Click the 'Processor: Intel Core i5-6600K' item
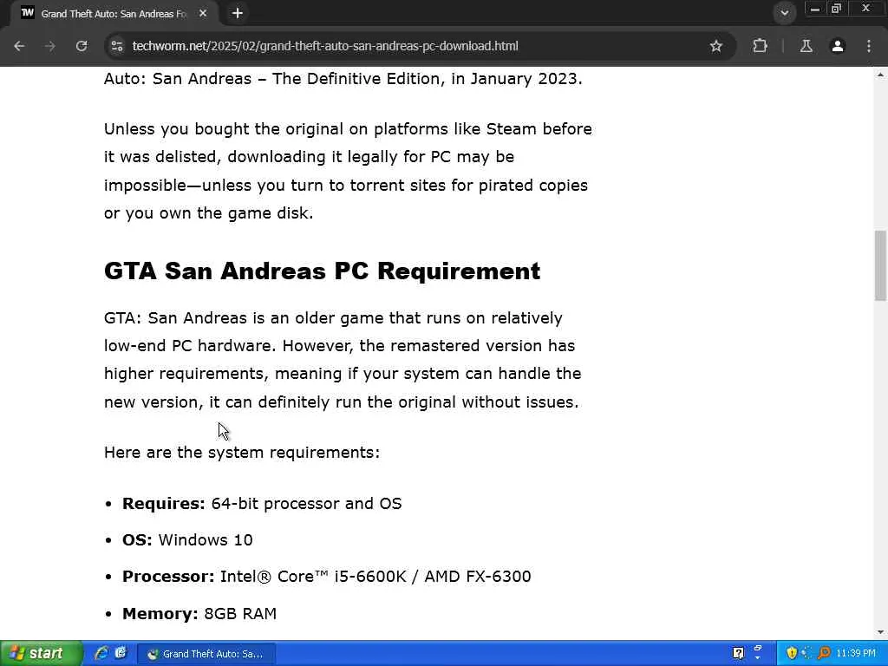The height and width of the screenshot is (666, 888). point(327,577)
